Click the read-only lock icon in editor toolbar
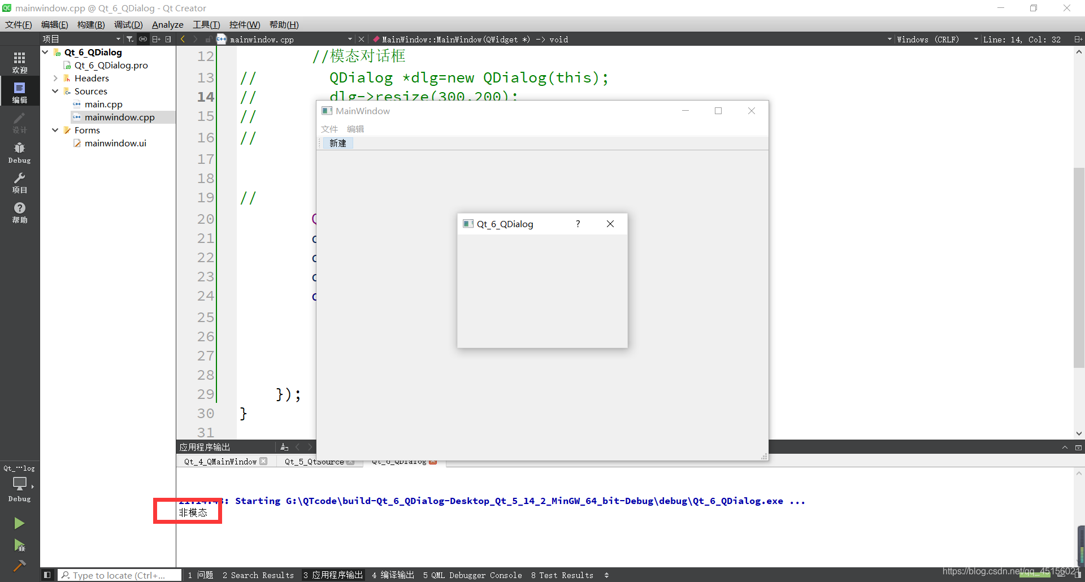 [209, 39]
